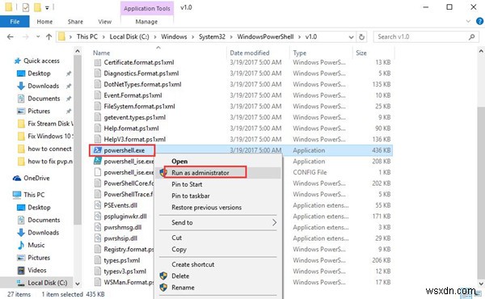Select the powershell_ise.exe application icon
Screen dimensions: 485x299
coord(98,161)
